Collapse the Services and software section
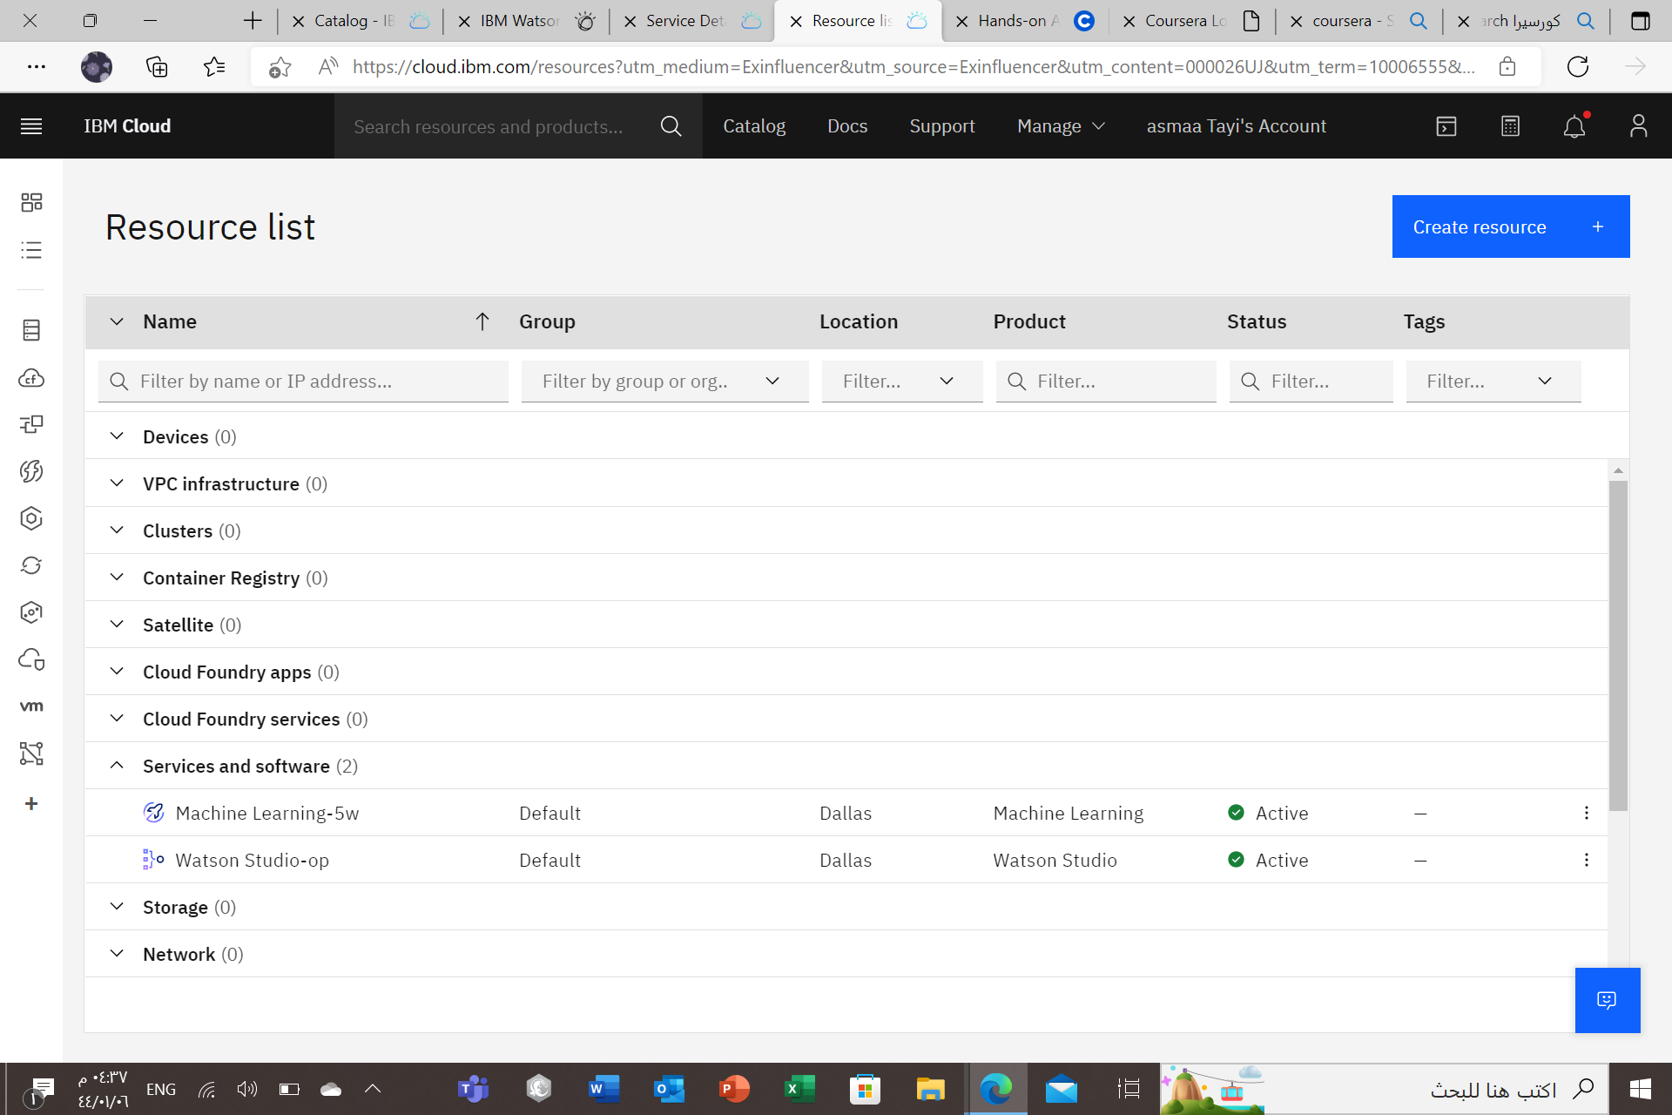 [117, 765]
